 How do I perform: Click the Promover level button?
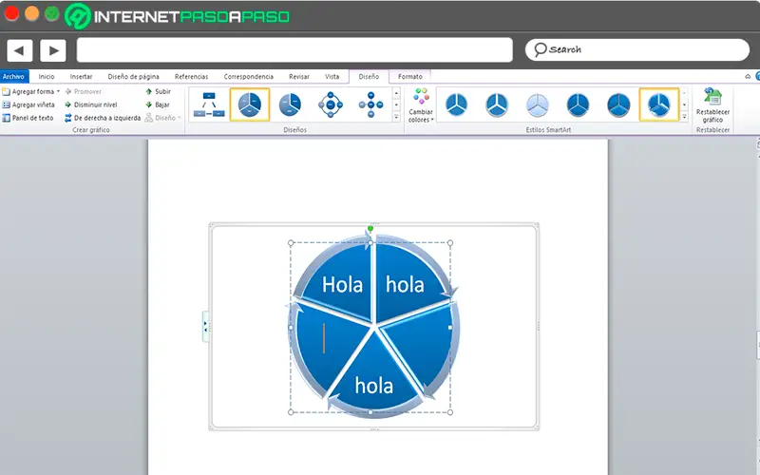(83, 91)
